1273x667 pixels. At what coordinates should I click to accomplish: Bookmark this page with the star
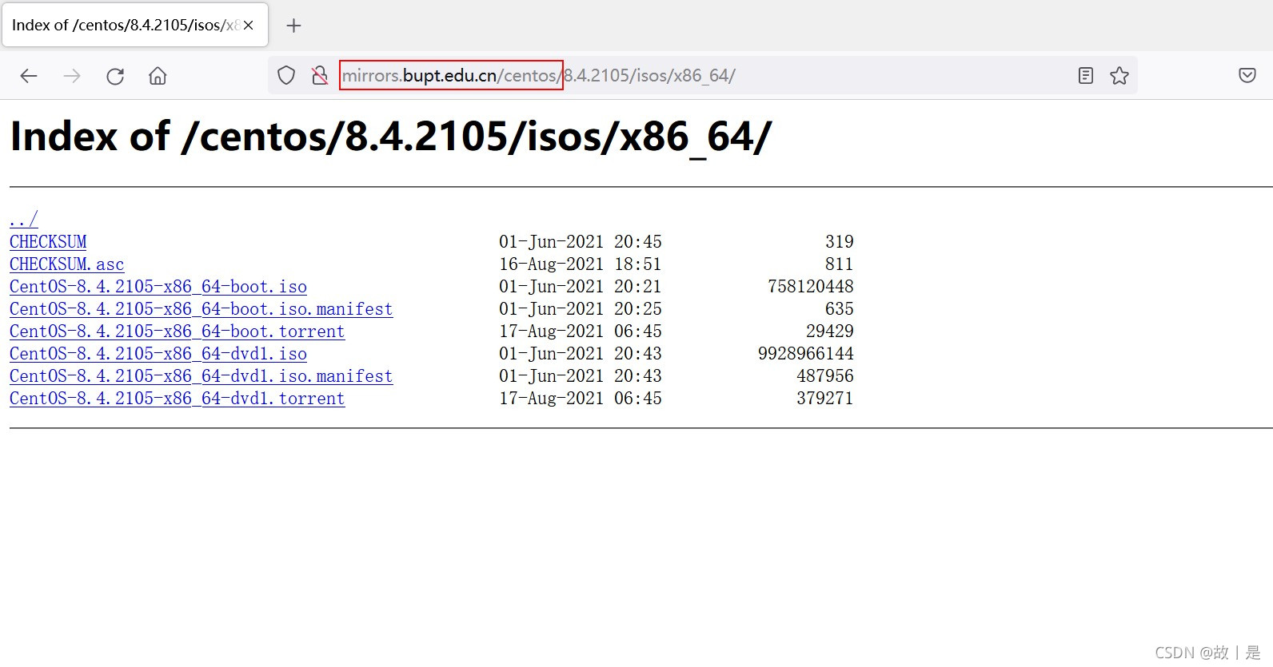point(1119,76)
